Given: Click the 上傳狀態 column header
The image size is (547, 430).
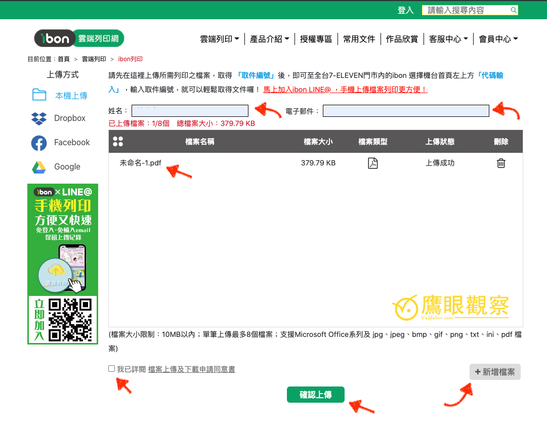Looking at the screenshot, I should [x=440, y=142].
